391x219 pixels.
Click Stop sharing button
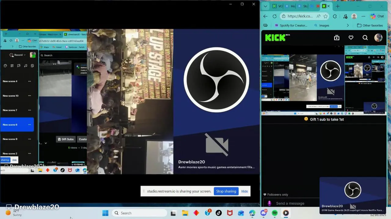coord(226,191)
